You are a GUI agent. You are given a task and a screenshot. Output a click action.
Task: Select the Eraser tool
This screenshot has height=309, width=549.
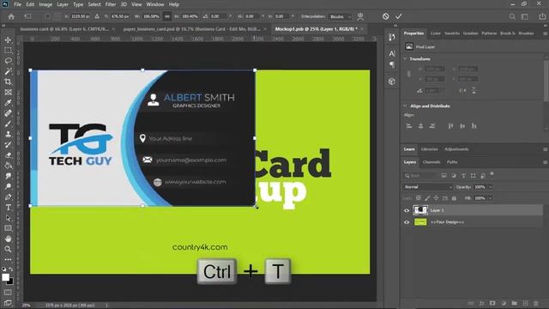[x=8, y=155]
